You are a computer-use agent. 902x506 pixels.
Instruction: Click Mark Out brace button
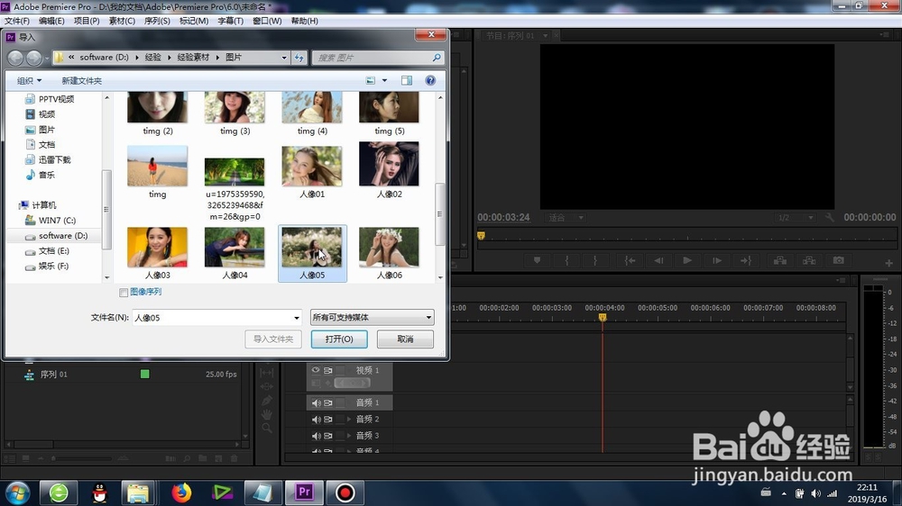click(x=595, y=261)
